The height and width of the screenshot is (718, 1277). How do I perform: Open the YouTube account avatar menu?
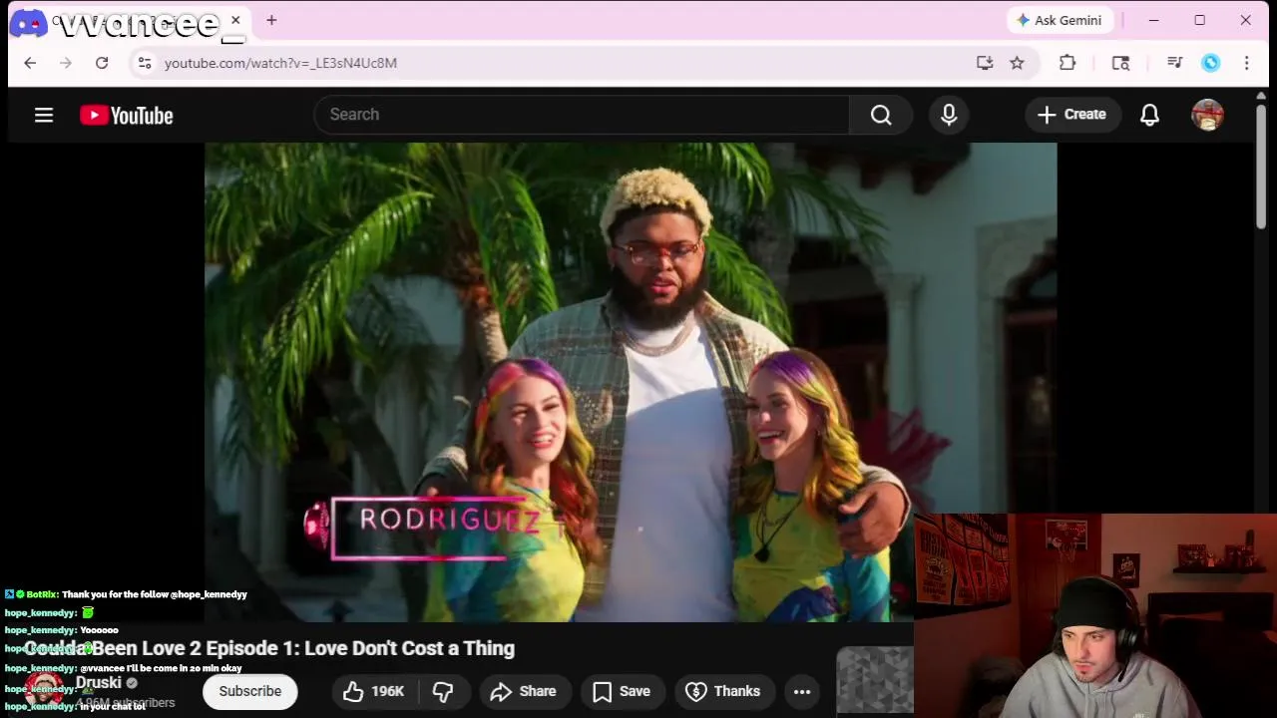tap(1207, 115)
